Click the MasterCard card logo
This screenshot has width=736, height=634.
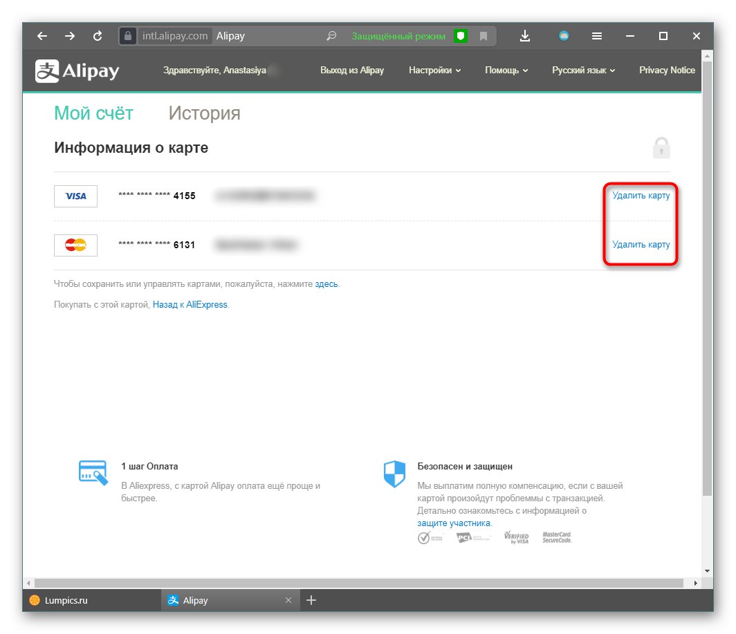(x=75, y=245)
